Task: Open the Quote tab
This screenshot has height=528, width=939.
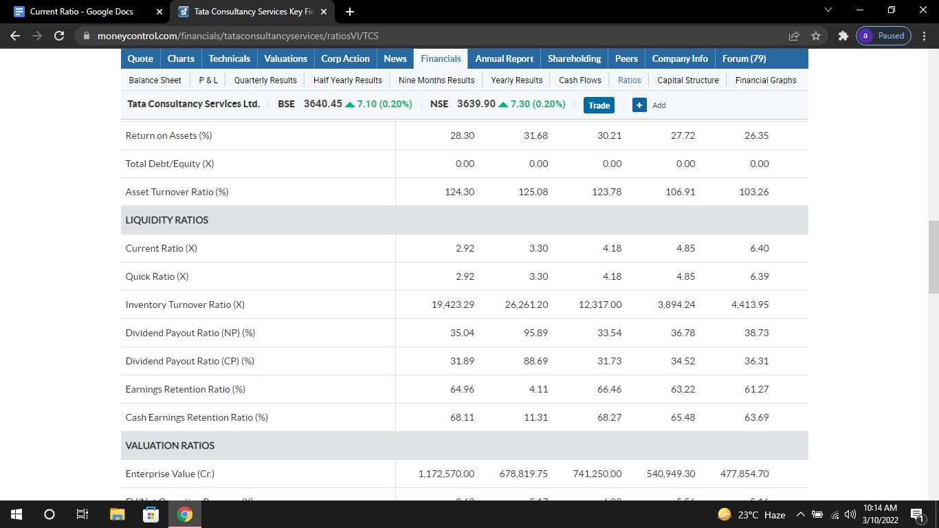Action: [x=140, y=58]
